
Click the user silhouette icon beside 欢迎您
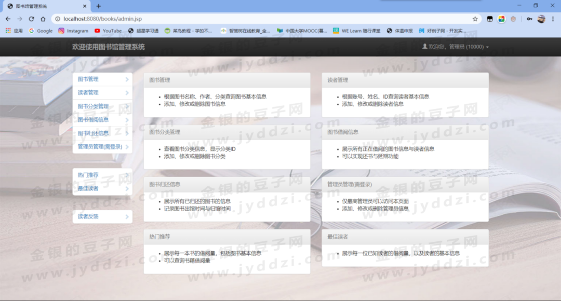tap(425, 47)
